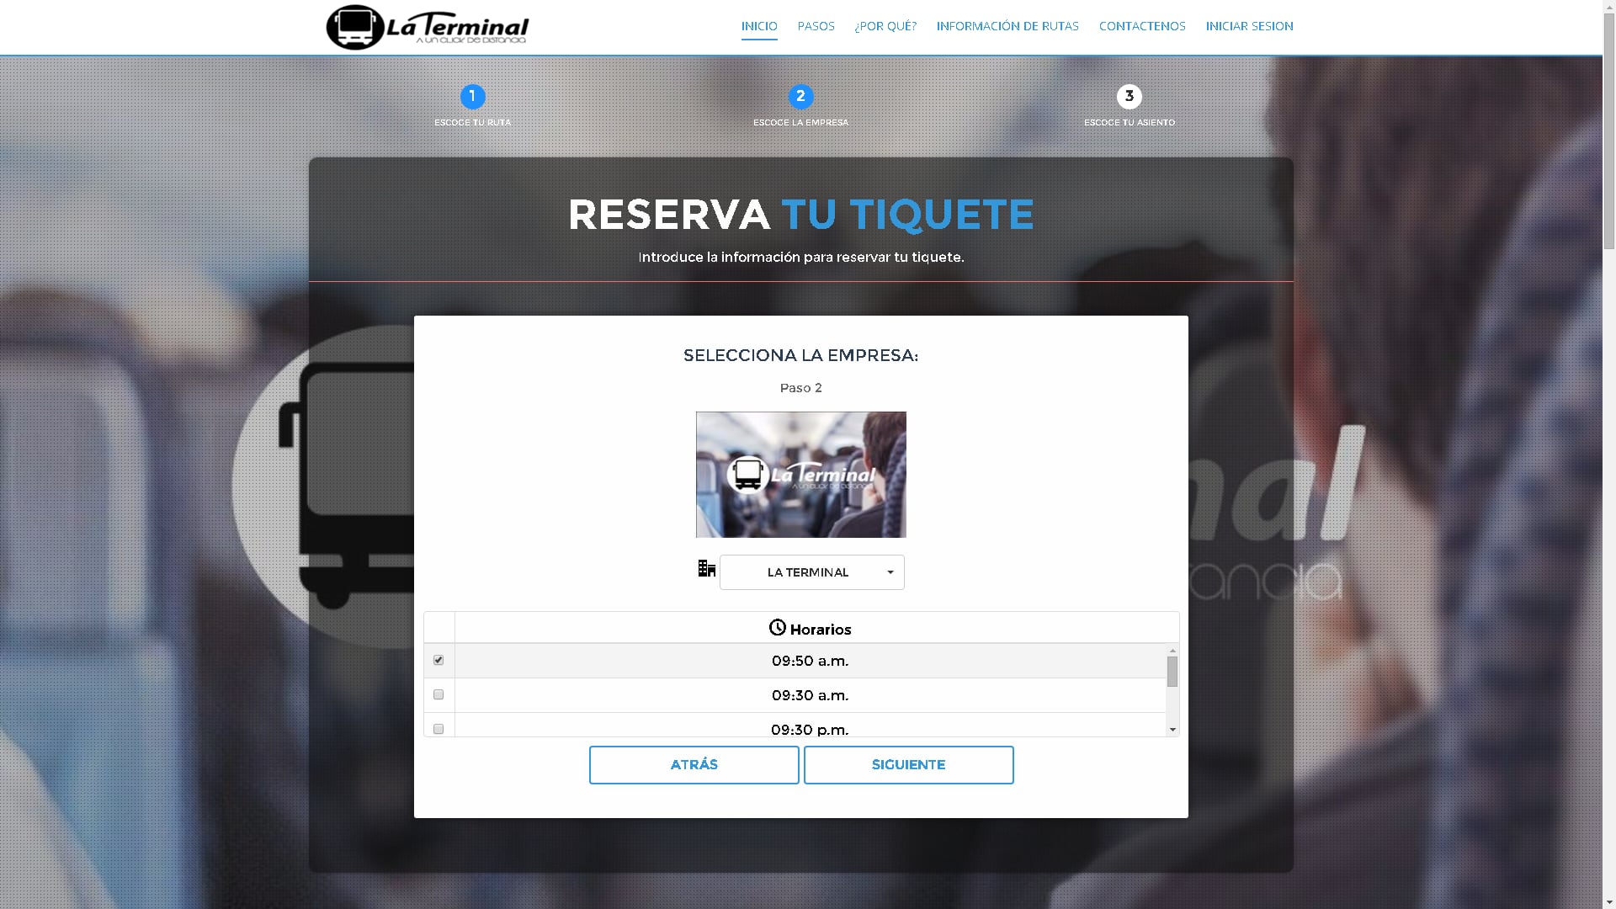Click the caret arrow of company dropdown
Screen dimensions: 1616x909
click(890, 573)
